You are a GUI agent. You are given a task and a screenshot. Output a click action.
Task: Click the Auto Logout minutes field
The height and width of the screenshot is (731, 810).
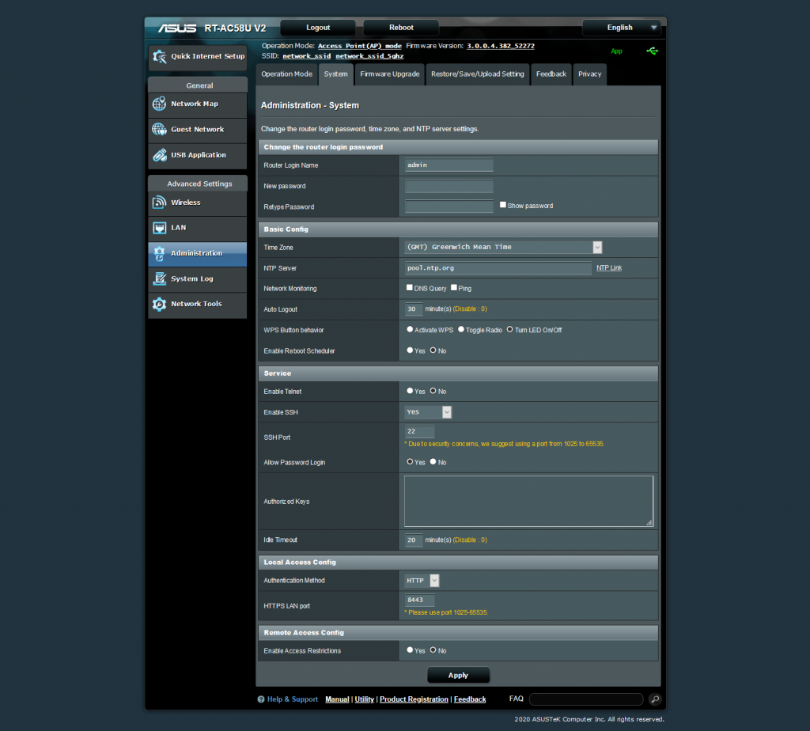click(414, 309)
